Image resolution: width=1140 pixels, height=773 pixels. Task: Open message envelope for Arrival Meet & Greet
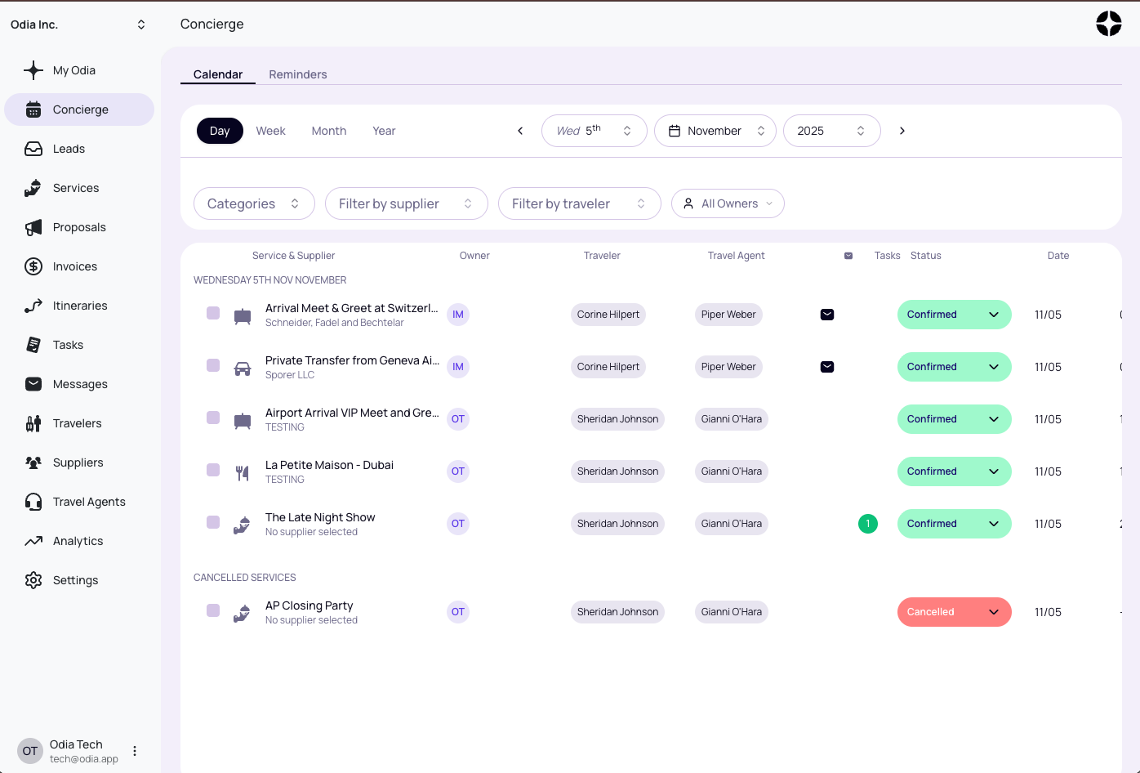(827, 315)
